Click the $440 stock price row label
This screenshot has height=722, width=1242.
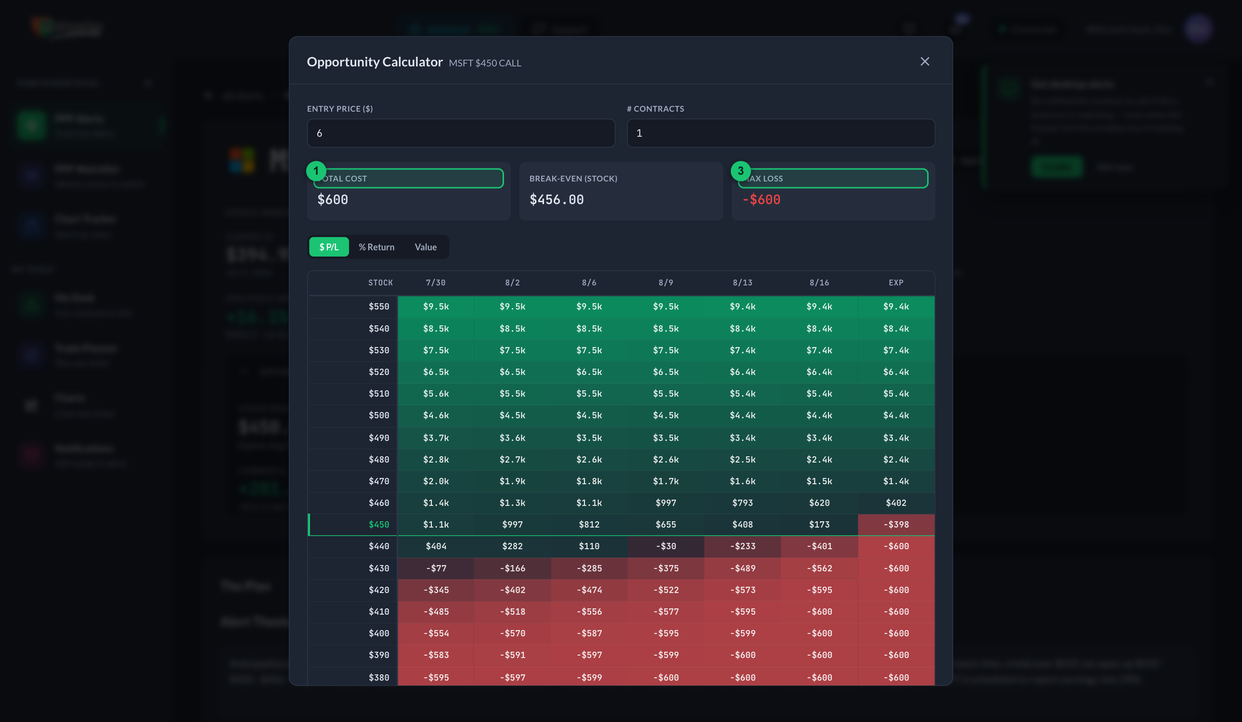(x=378, y=546)
